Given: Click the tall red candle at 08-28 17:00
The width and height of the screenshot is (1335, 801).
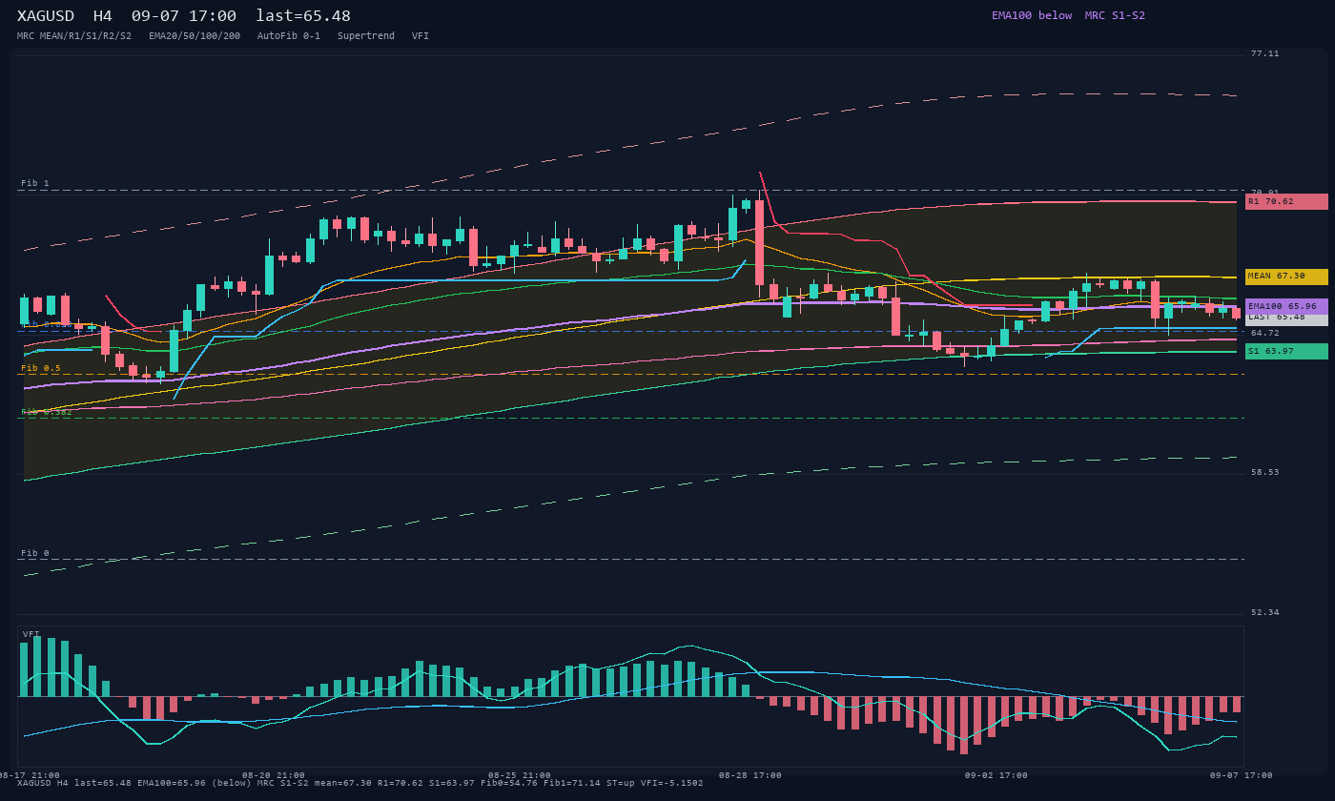Looking at the screenshot, I should (x=760, y=242).
